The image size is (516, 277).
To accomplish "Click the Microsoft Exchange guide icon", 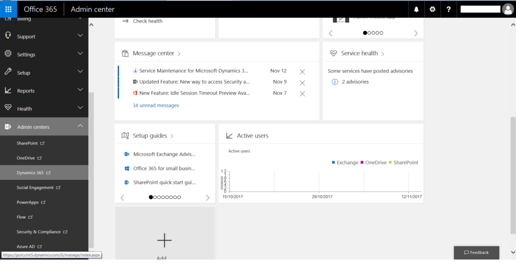I will coord(126,154).
